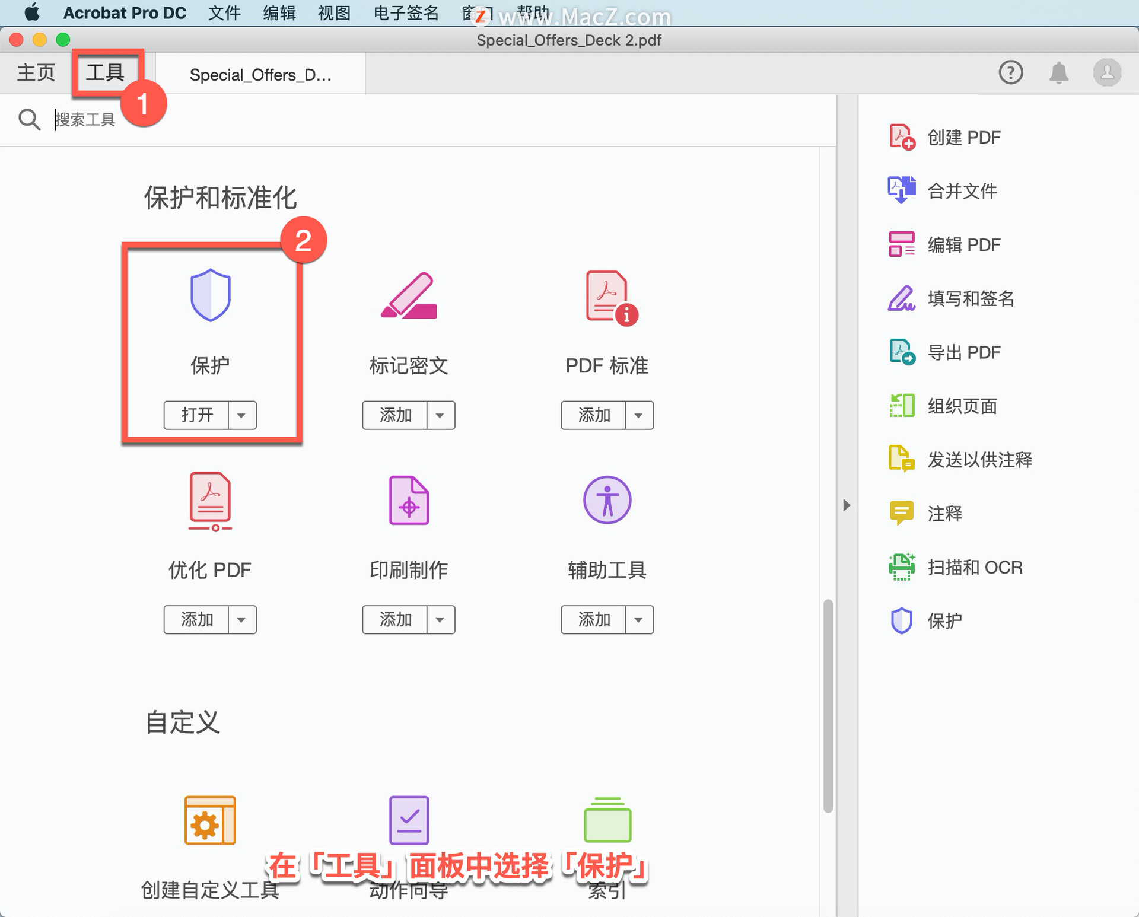
Task: Click 添加 button under 优化 PDF
Action: [x=196, y=620]
